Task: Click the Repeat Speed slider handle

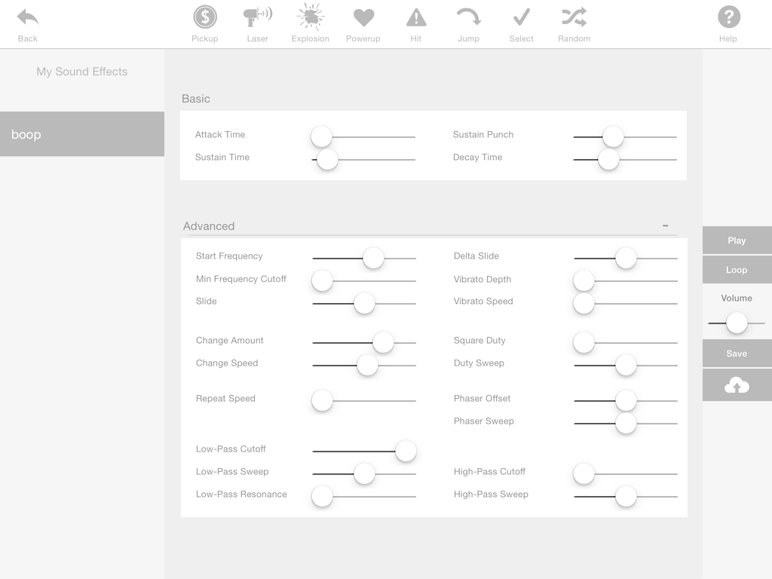Action: [x=322, y=401]
